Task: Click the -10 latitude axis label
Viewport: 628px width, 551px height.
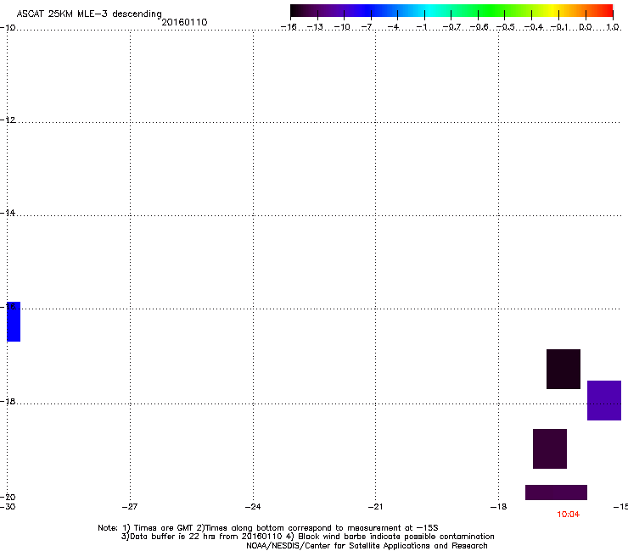Action: coord(8,28)
